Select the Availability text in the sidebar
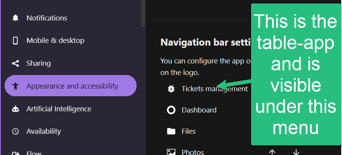 44,131
